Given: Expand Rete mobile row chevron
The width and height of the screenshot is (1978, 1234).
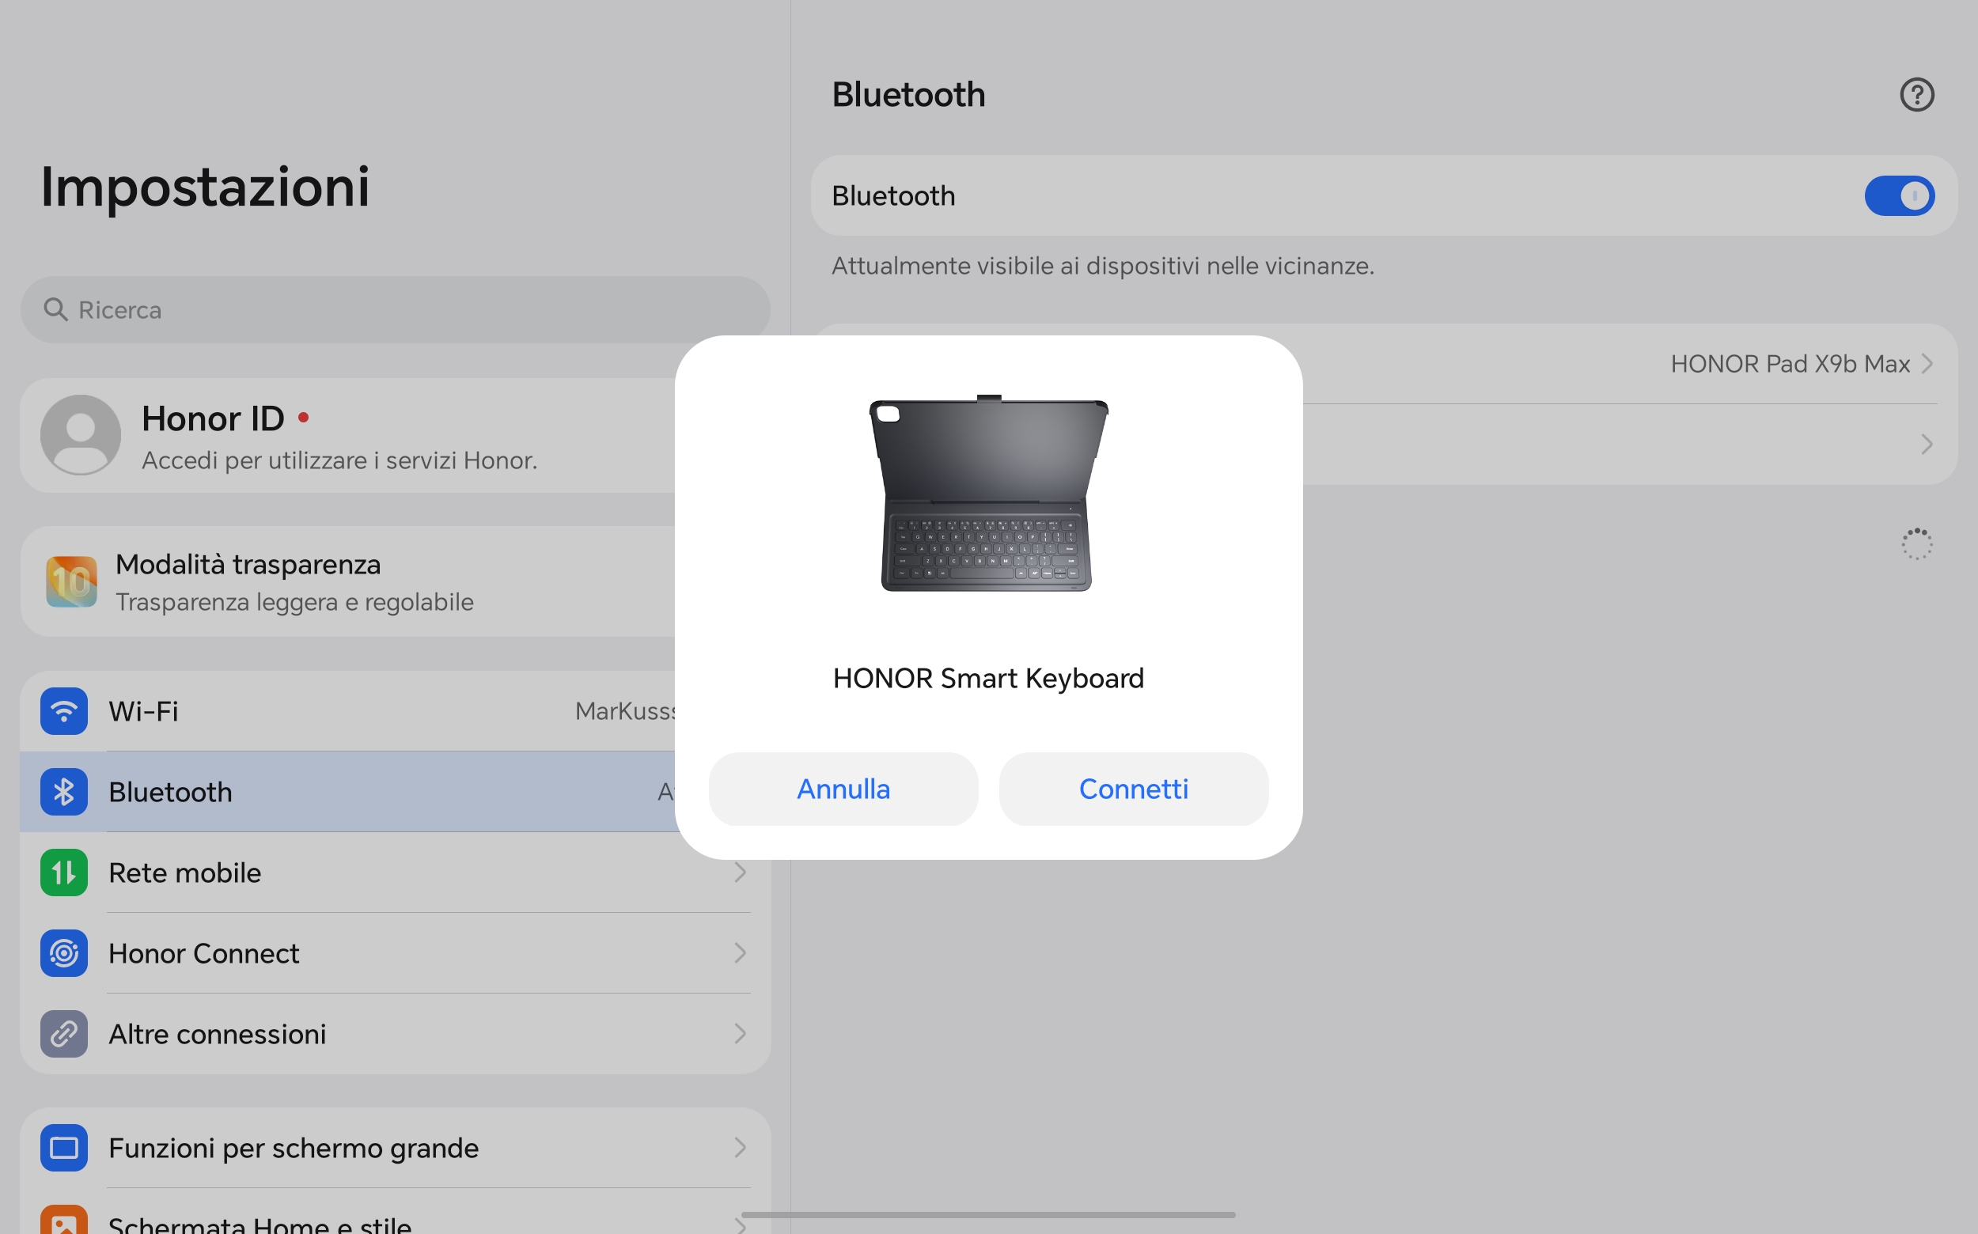Looking at the screenshot, I should (740, 873).
